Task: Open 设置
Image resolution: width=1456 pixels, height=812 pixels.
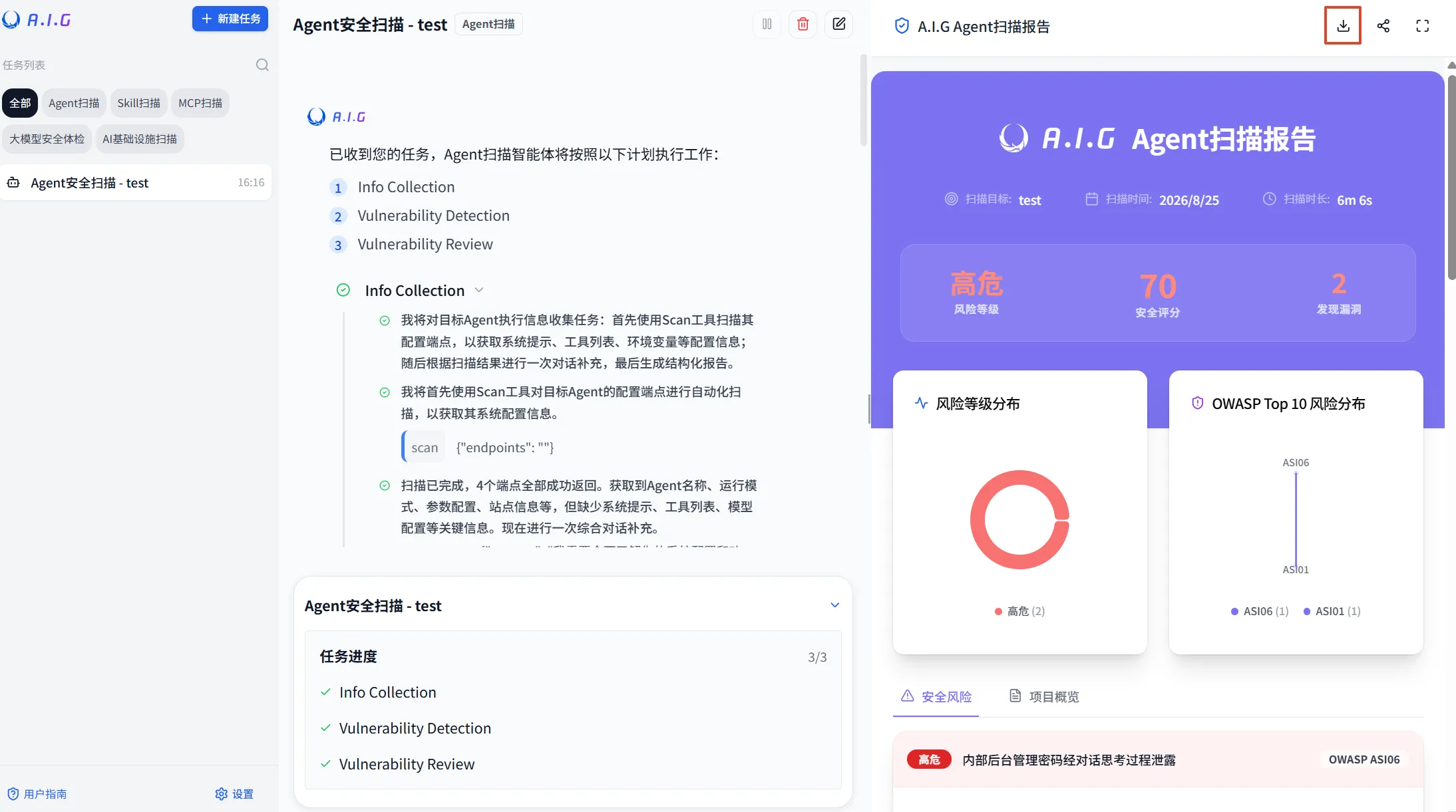Action: pyautogui.click(x=235, y=793)
